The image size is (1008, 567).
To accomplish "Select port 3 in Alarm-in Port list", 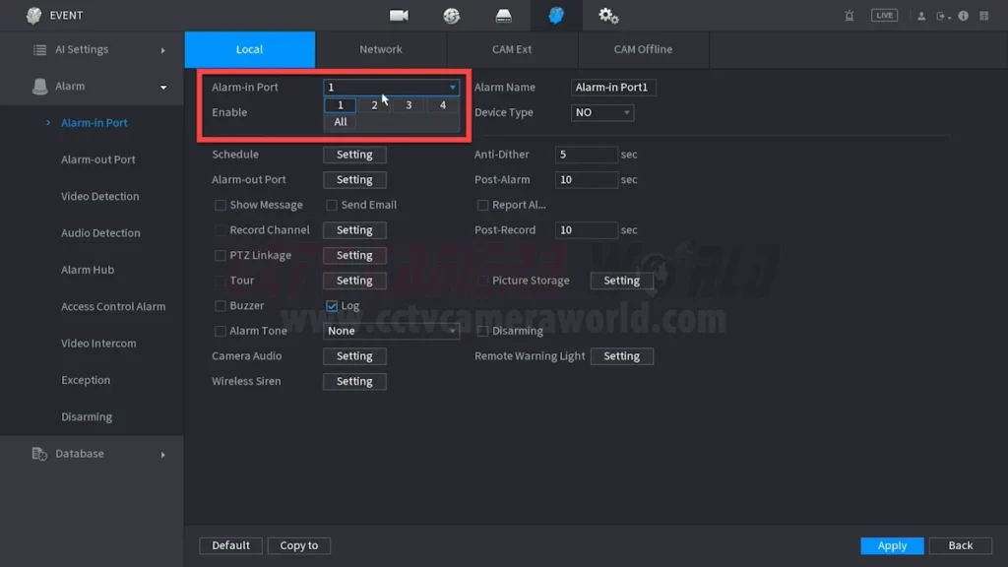I will click(409, 105).
